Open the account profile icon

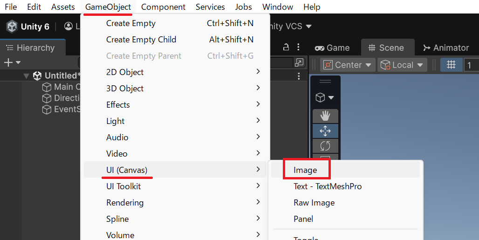pyautogui.click(x=68, y=26)
